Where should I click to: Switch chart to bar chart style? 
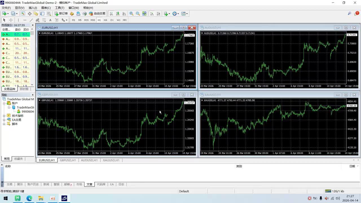click(x=111, y=14)
